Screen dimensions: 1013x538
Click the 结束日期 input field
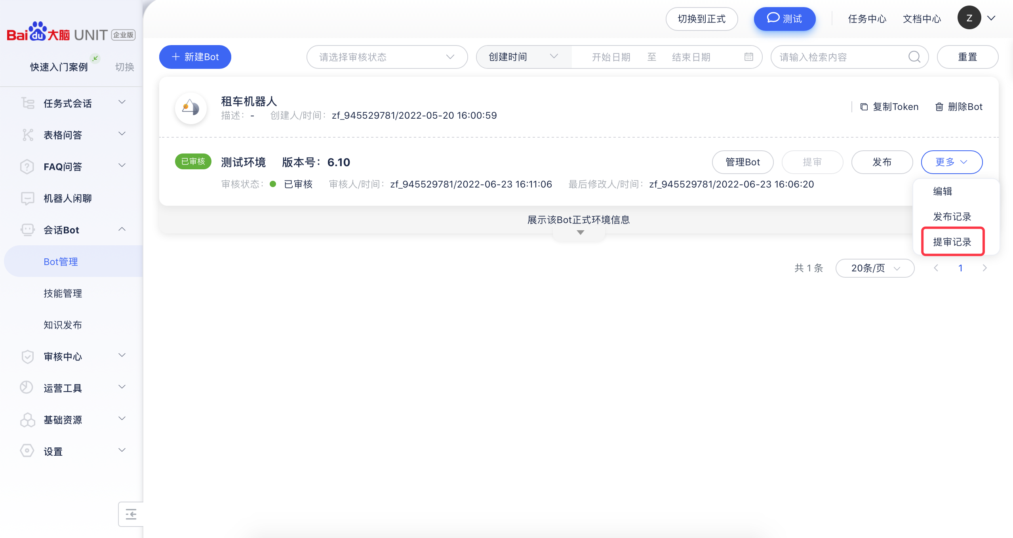[691, 57]
